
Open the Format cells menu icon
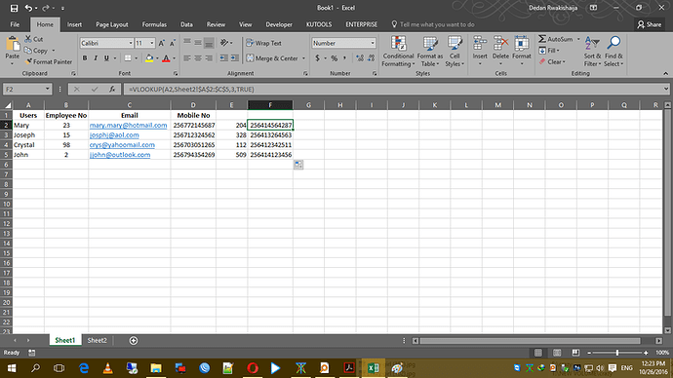(522, 44)
